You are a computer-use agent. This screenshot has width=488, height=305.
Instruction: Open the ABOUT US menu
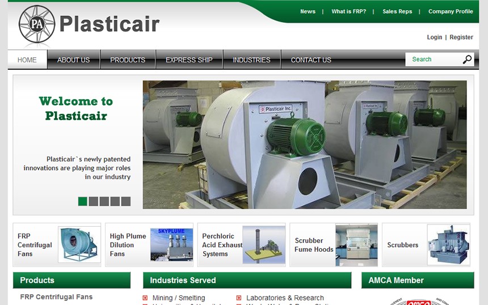coord(73,60)
